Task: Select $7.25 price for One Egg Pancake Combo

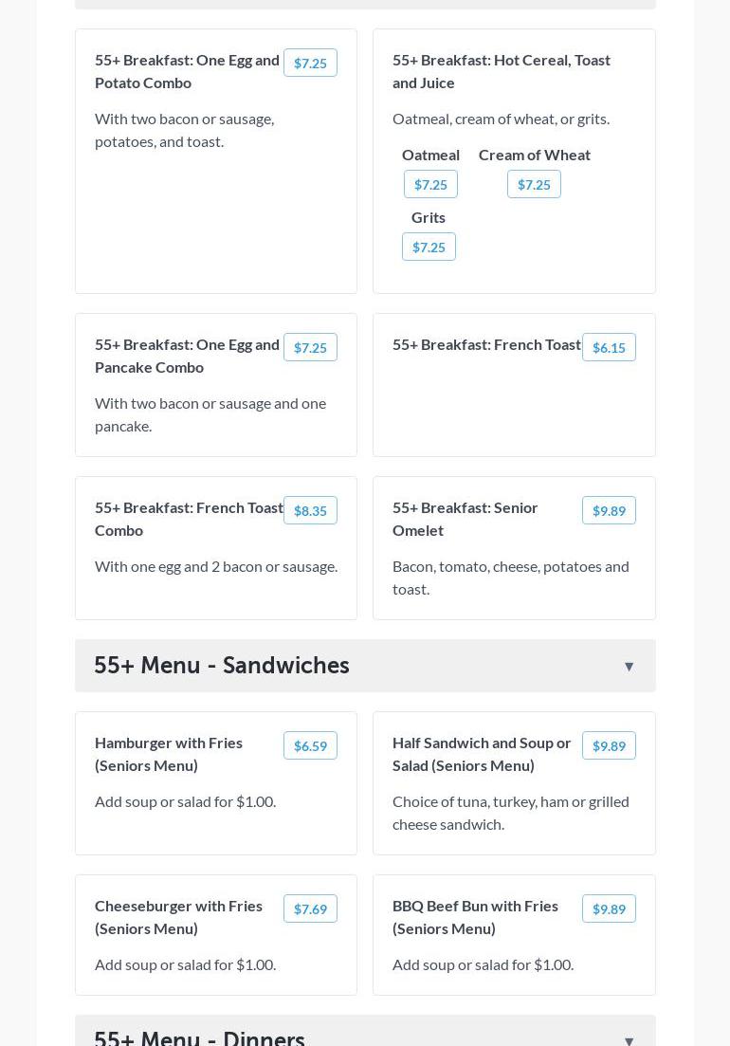Action: (310, 348)
